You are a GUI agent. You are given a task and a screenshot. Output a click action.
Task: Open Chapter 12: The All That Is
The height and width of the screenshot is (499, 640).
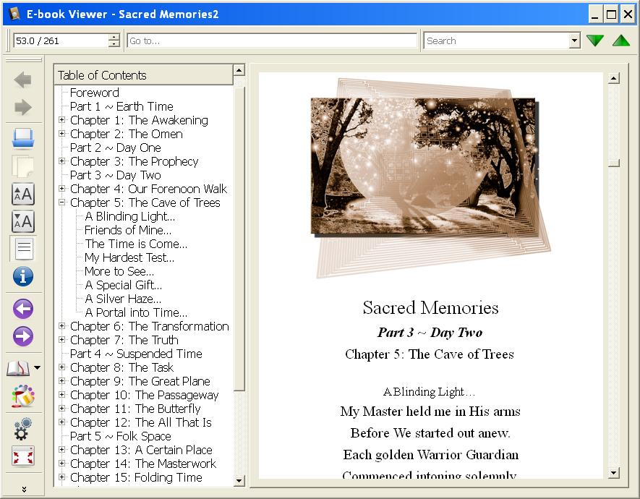click(x=141, y=422)
